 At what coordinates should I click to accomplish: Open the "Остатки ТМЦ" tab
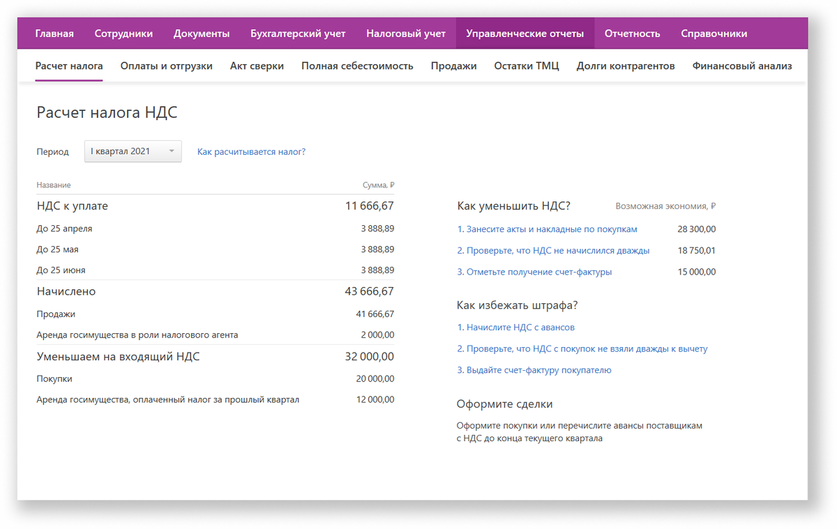tap(527, 66)
